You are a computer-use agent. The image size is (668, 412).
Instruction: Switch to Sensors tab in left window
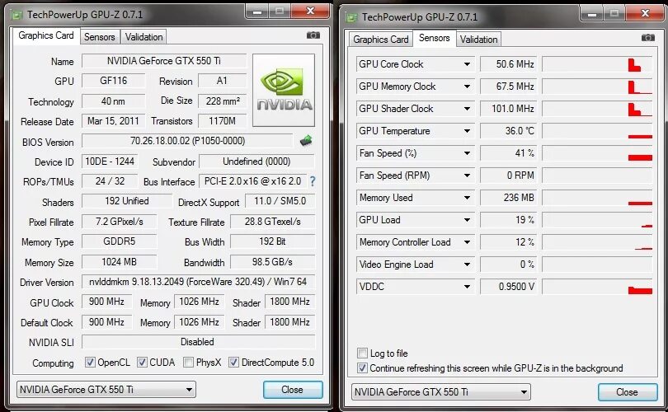[99, 37]
